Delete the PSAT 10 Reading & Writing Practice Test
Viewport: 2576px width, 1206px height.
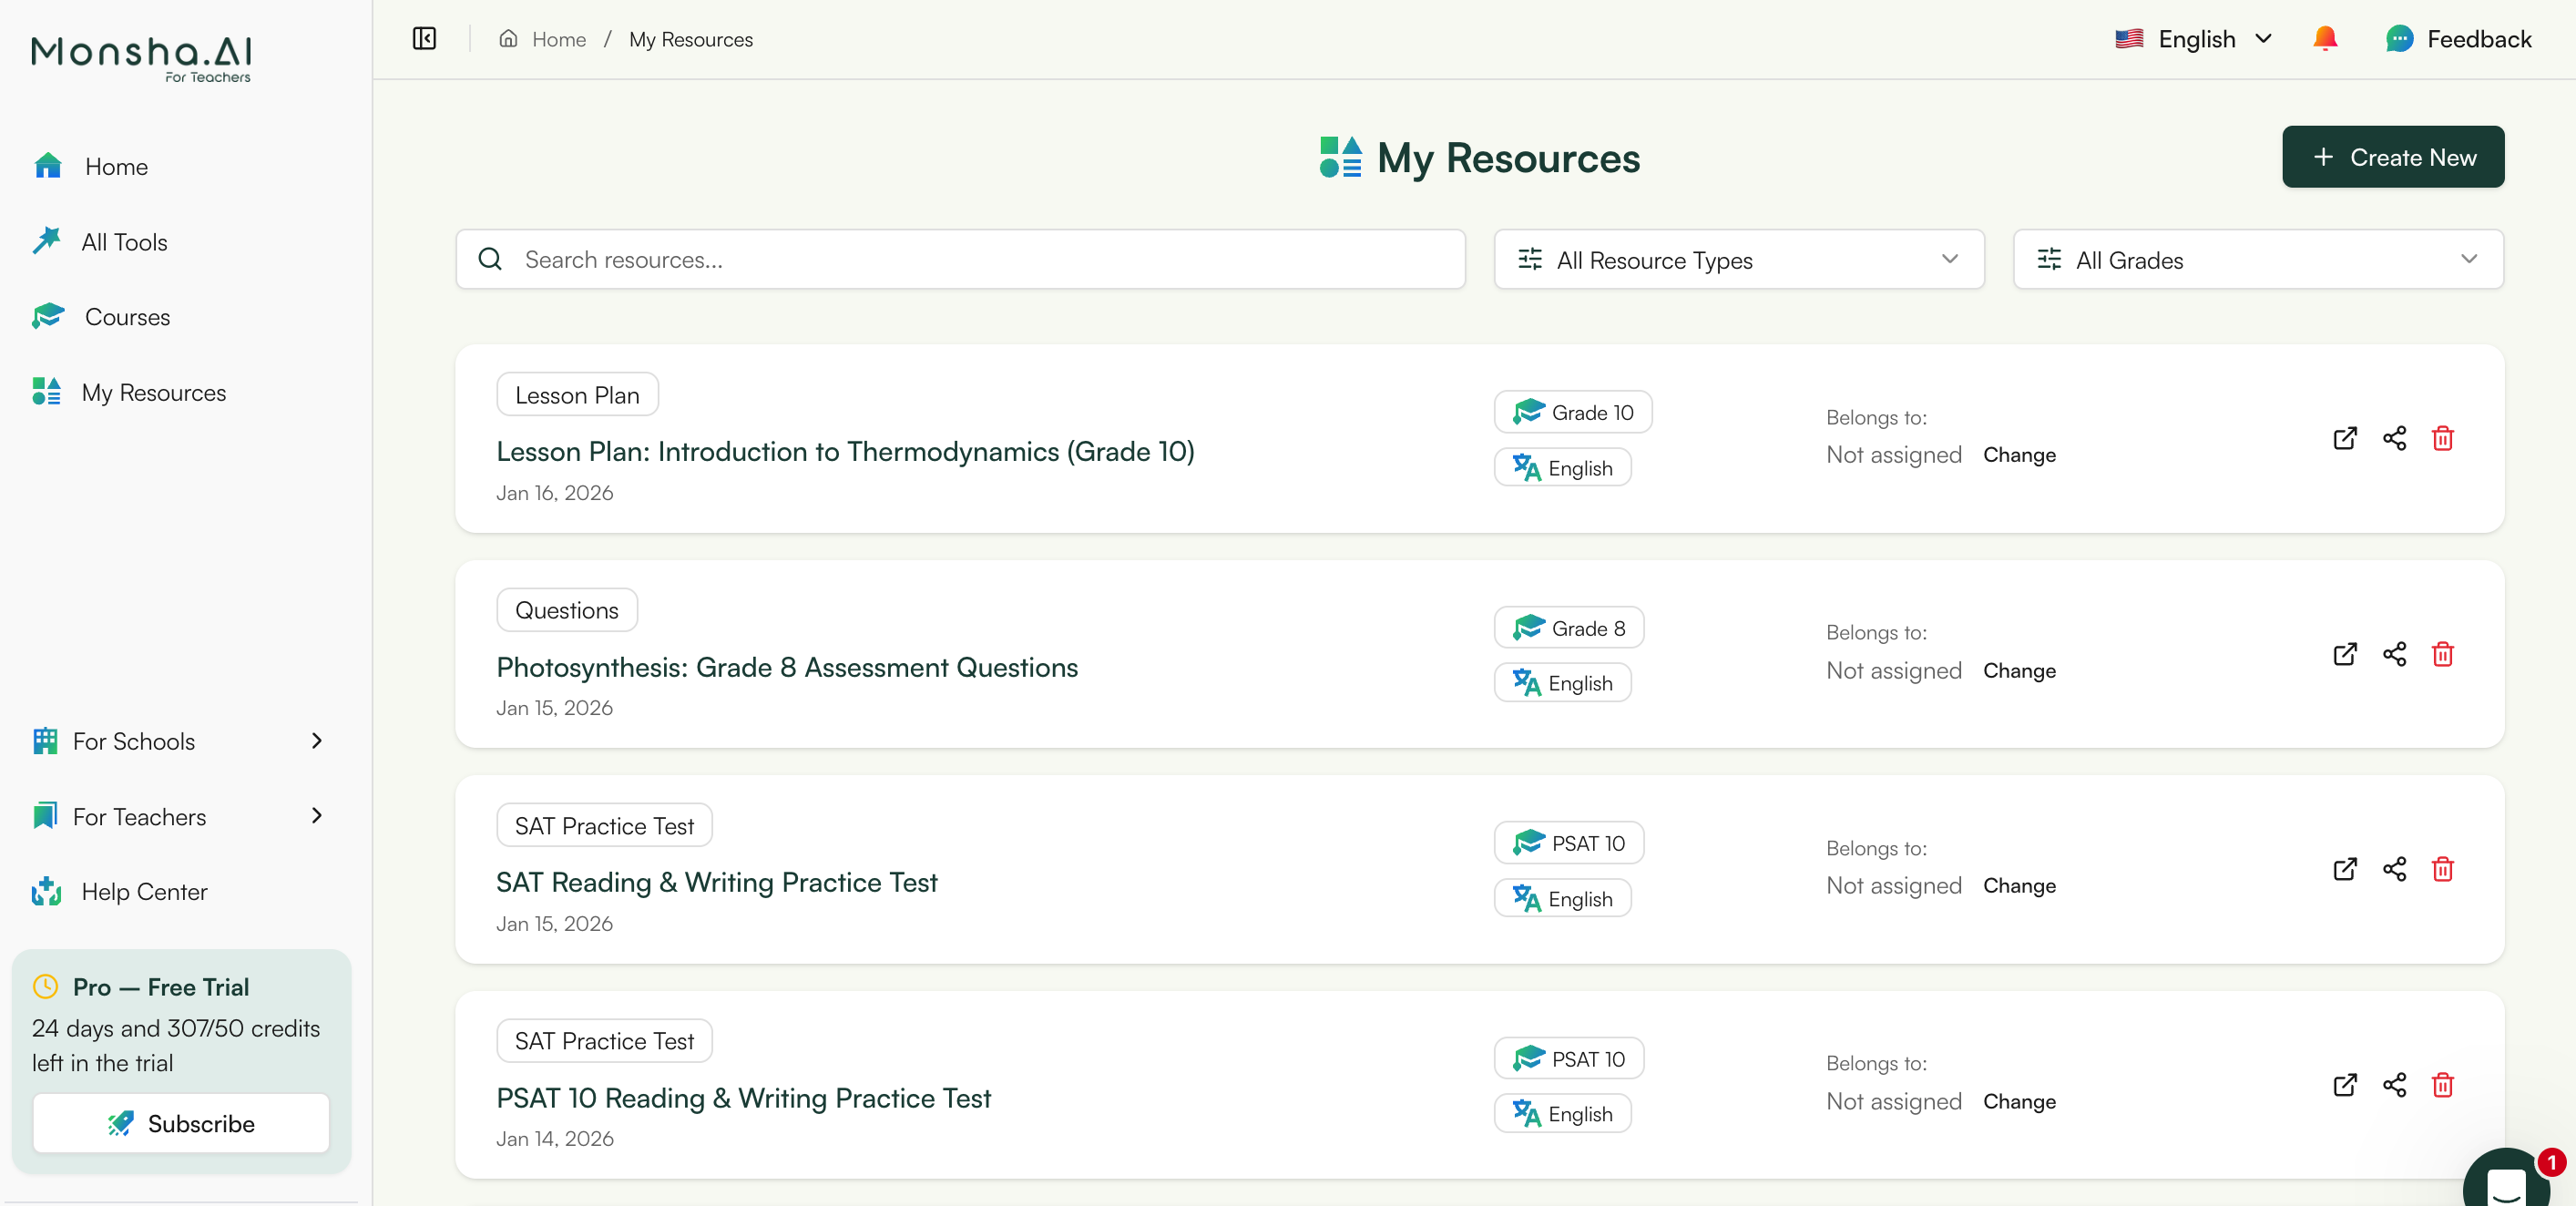(x=2443, y=1086)
